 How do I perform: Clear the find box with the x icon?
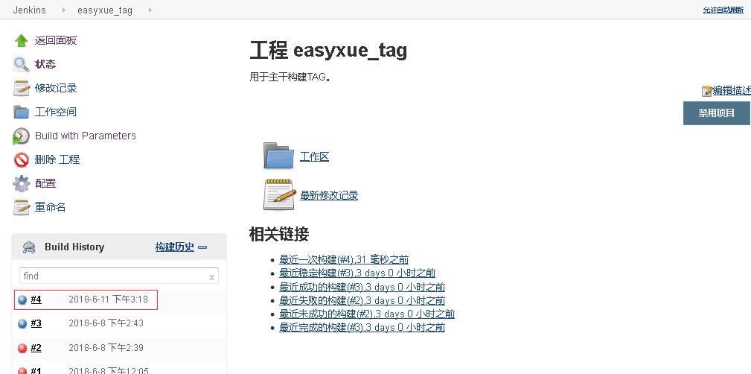click(x=211, y=277)
